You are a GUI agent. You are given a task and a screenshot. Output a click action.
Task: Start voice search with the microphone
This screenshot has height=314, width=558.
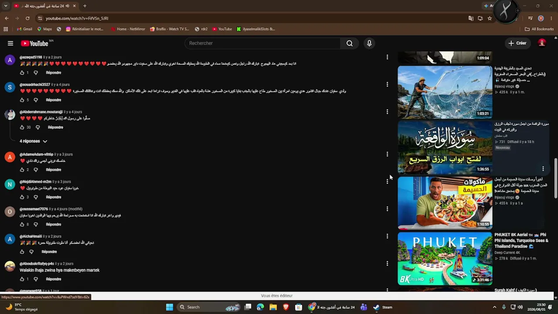(x=369, y=43)
